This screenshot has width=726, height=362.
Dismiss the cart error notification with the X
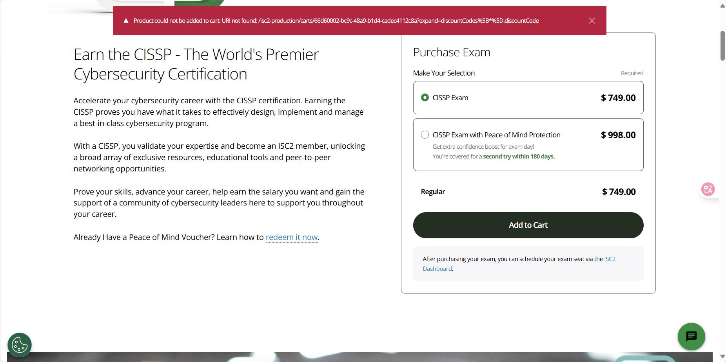(592, 20)
